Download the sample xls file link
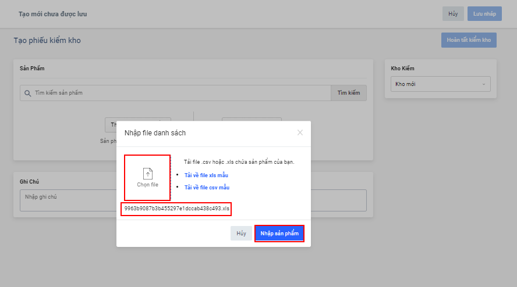The width and height of the screenshot is (517, 287). pyautogui.click(x=206, y=175)
